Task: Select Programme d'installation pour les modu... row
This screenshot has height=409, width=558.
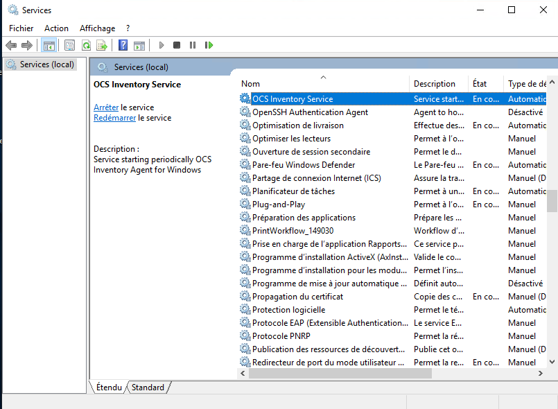Action: pyautogui.click(x=393, y=270)
